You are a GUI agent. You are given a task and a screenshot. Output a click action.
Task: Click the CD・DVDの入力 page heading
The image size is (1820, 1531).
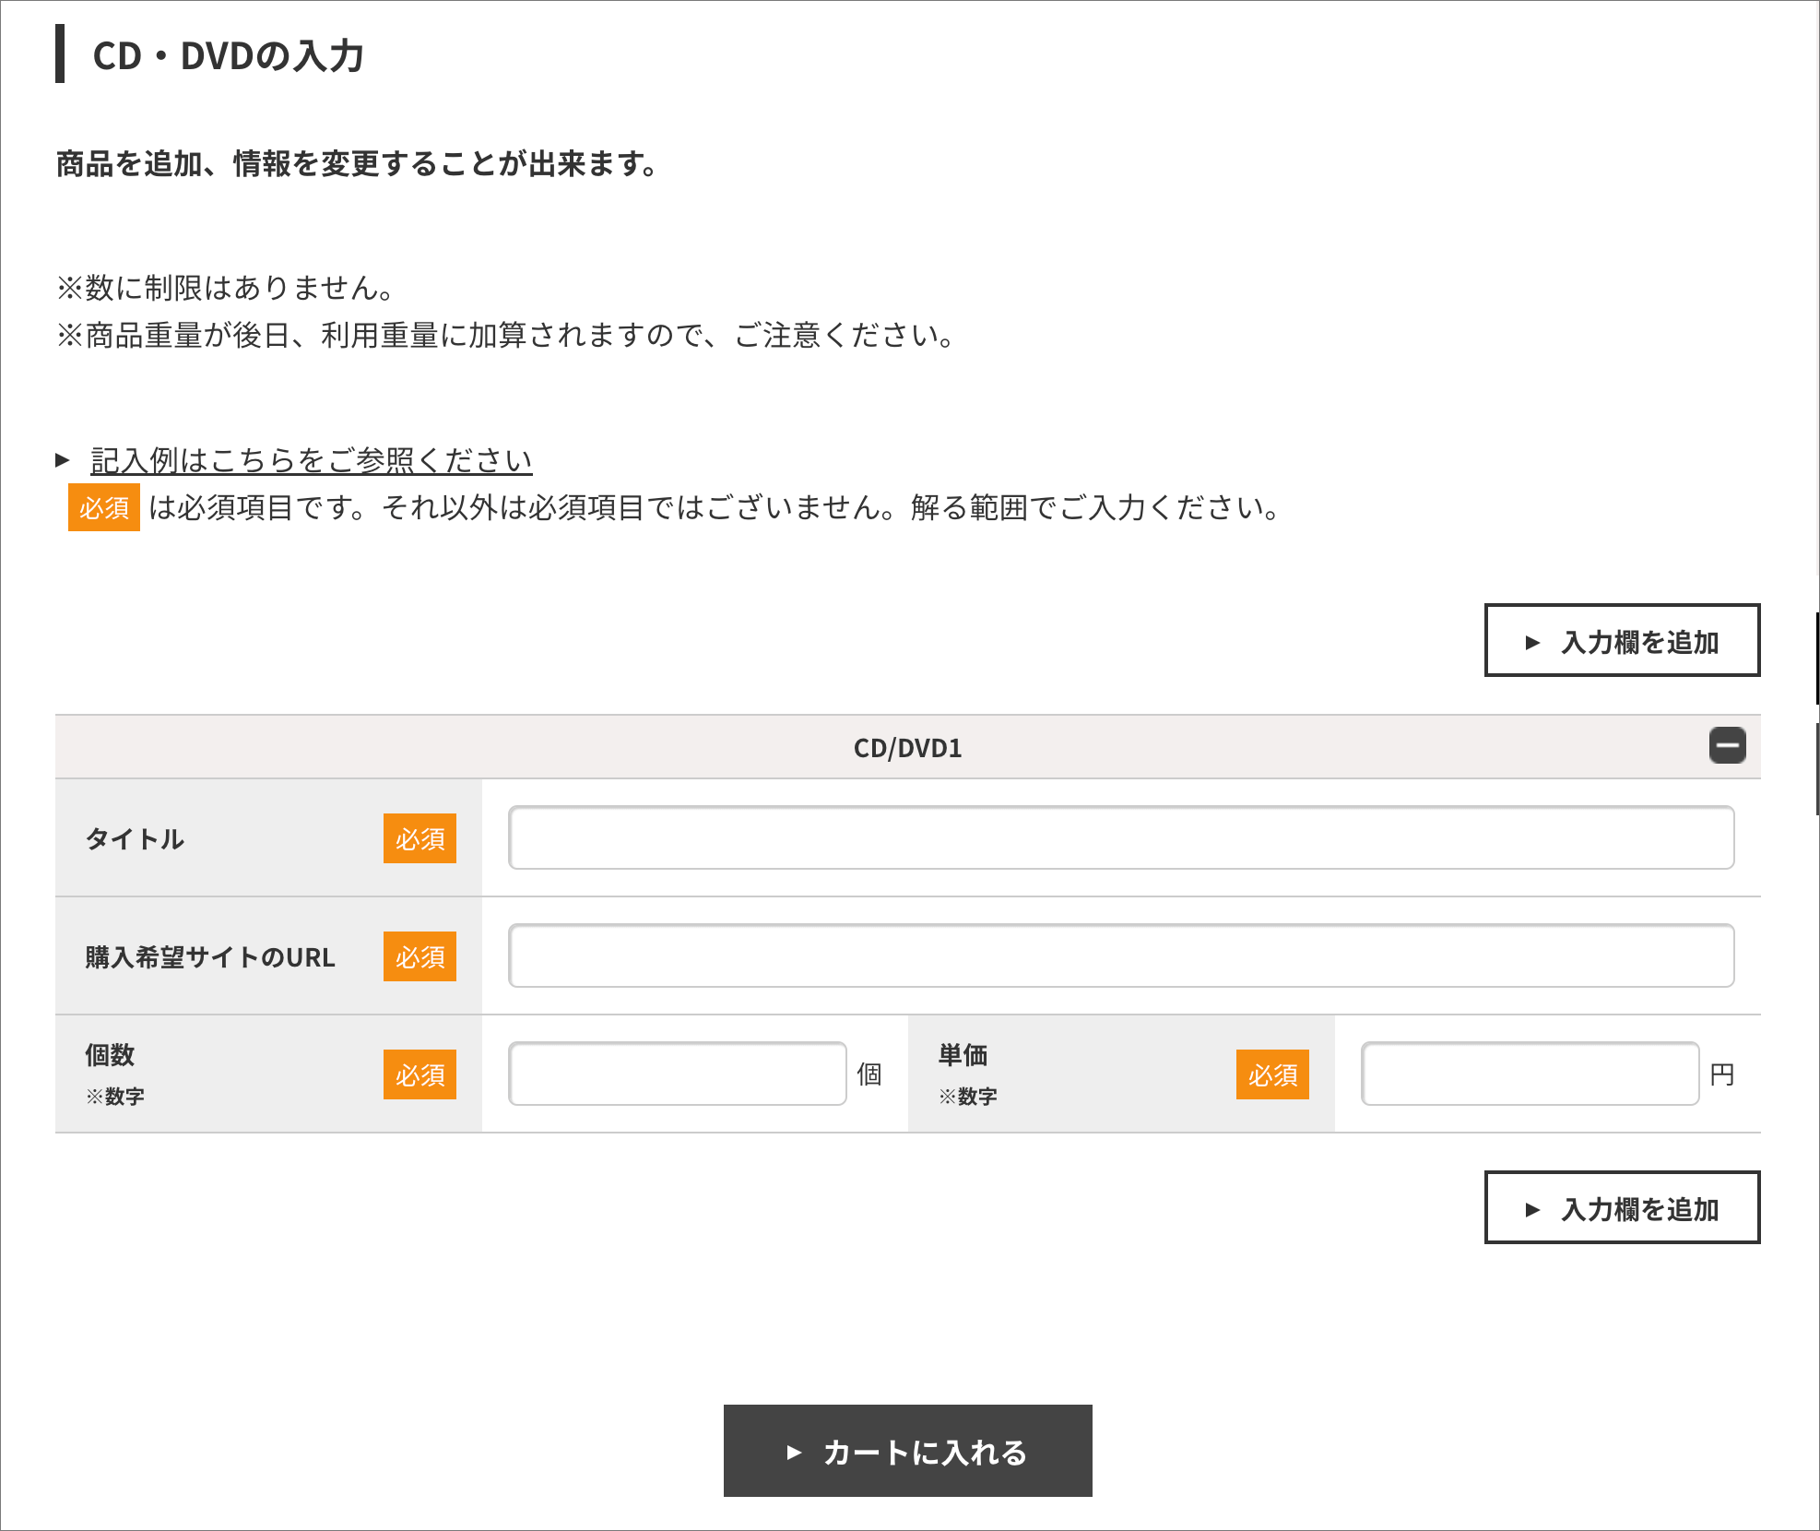pos(228,55)
